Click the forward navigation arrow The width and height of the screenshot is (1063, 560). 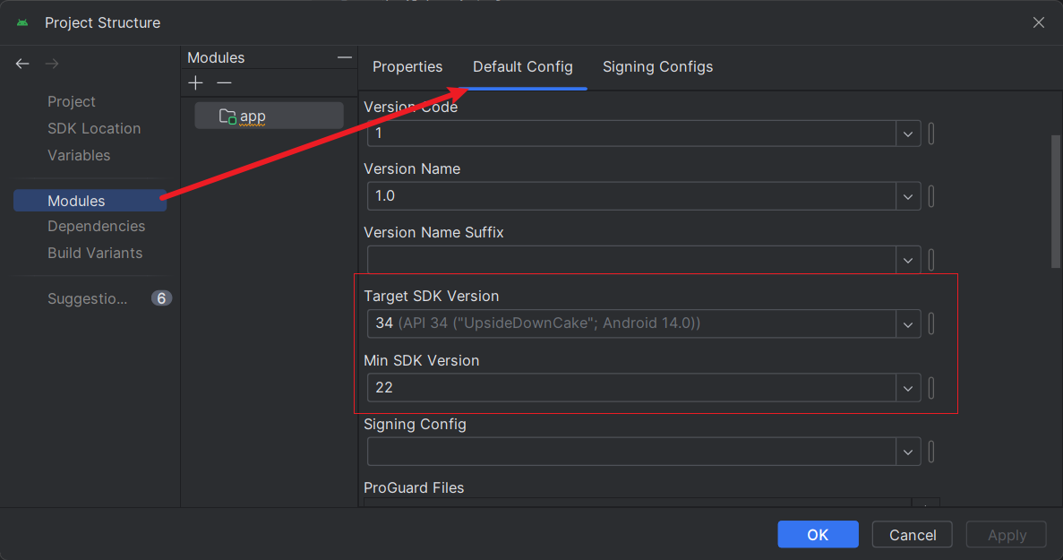click(x=52, y=64)
